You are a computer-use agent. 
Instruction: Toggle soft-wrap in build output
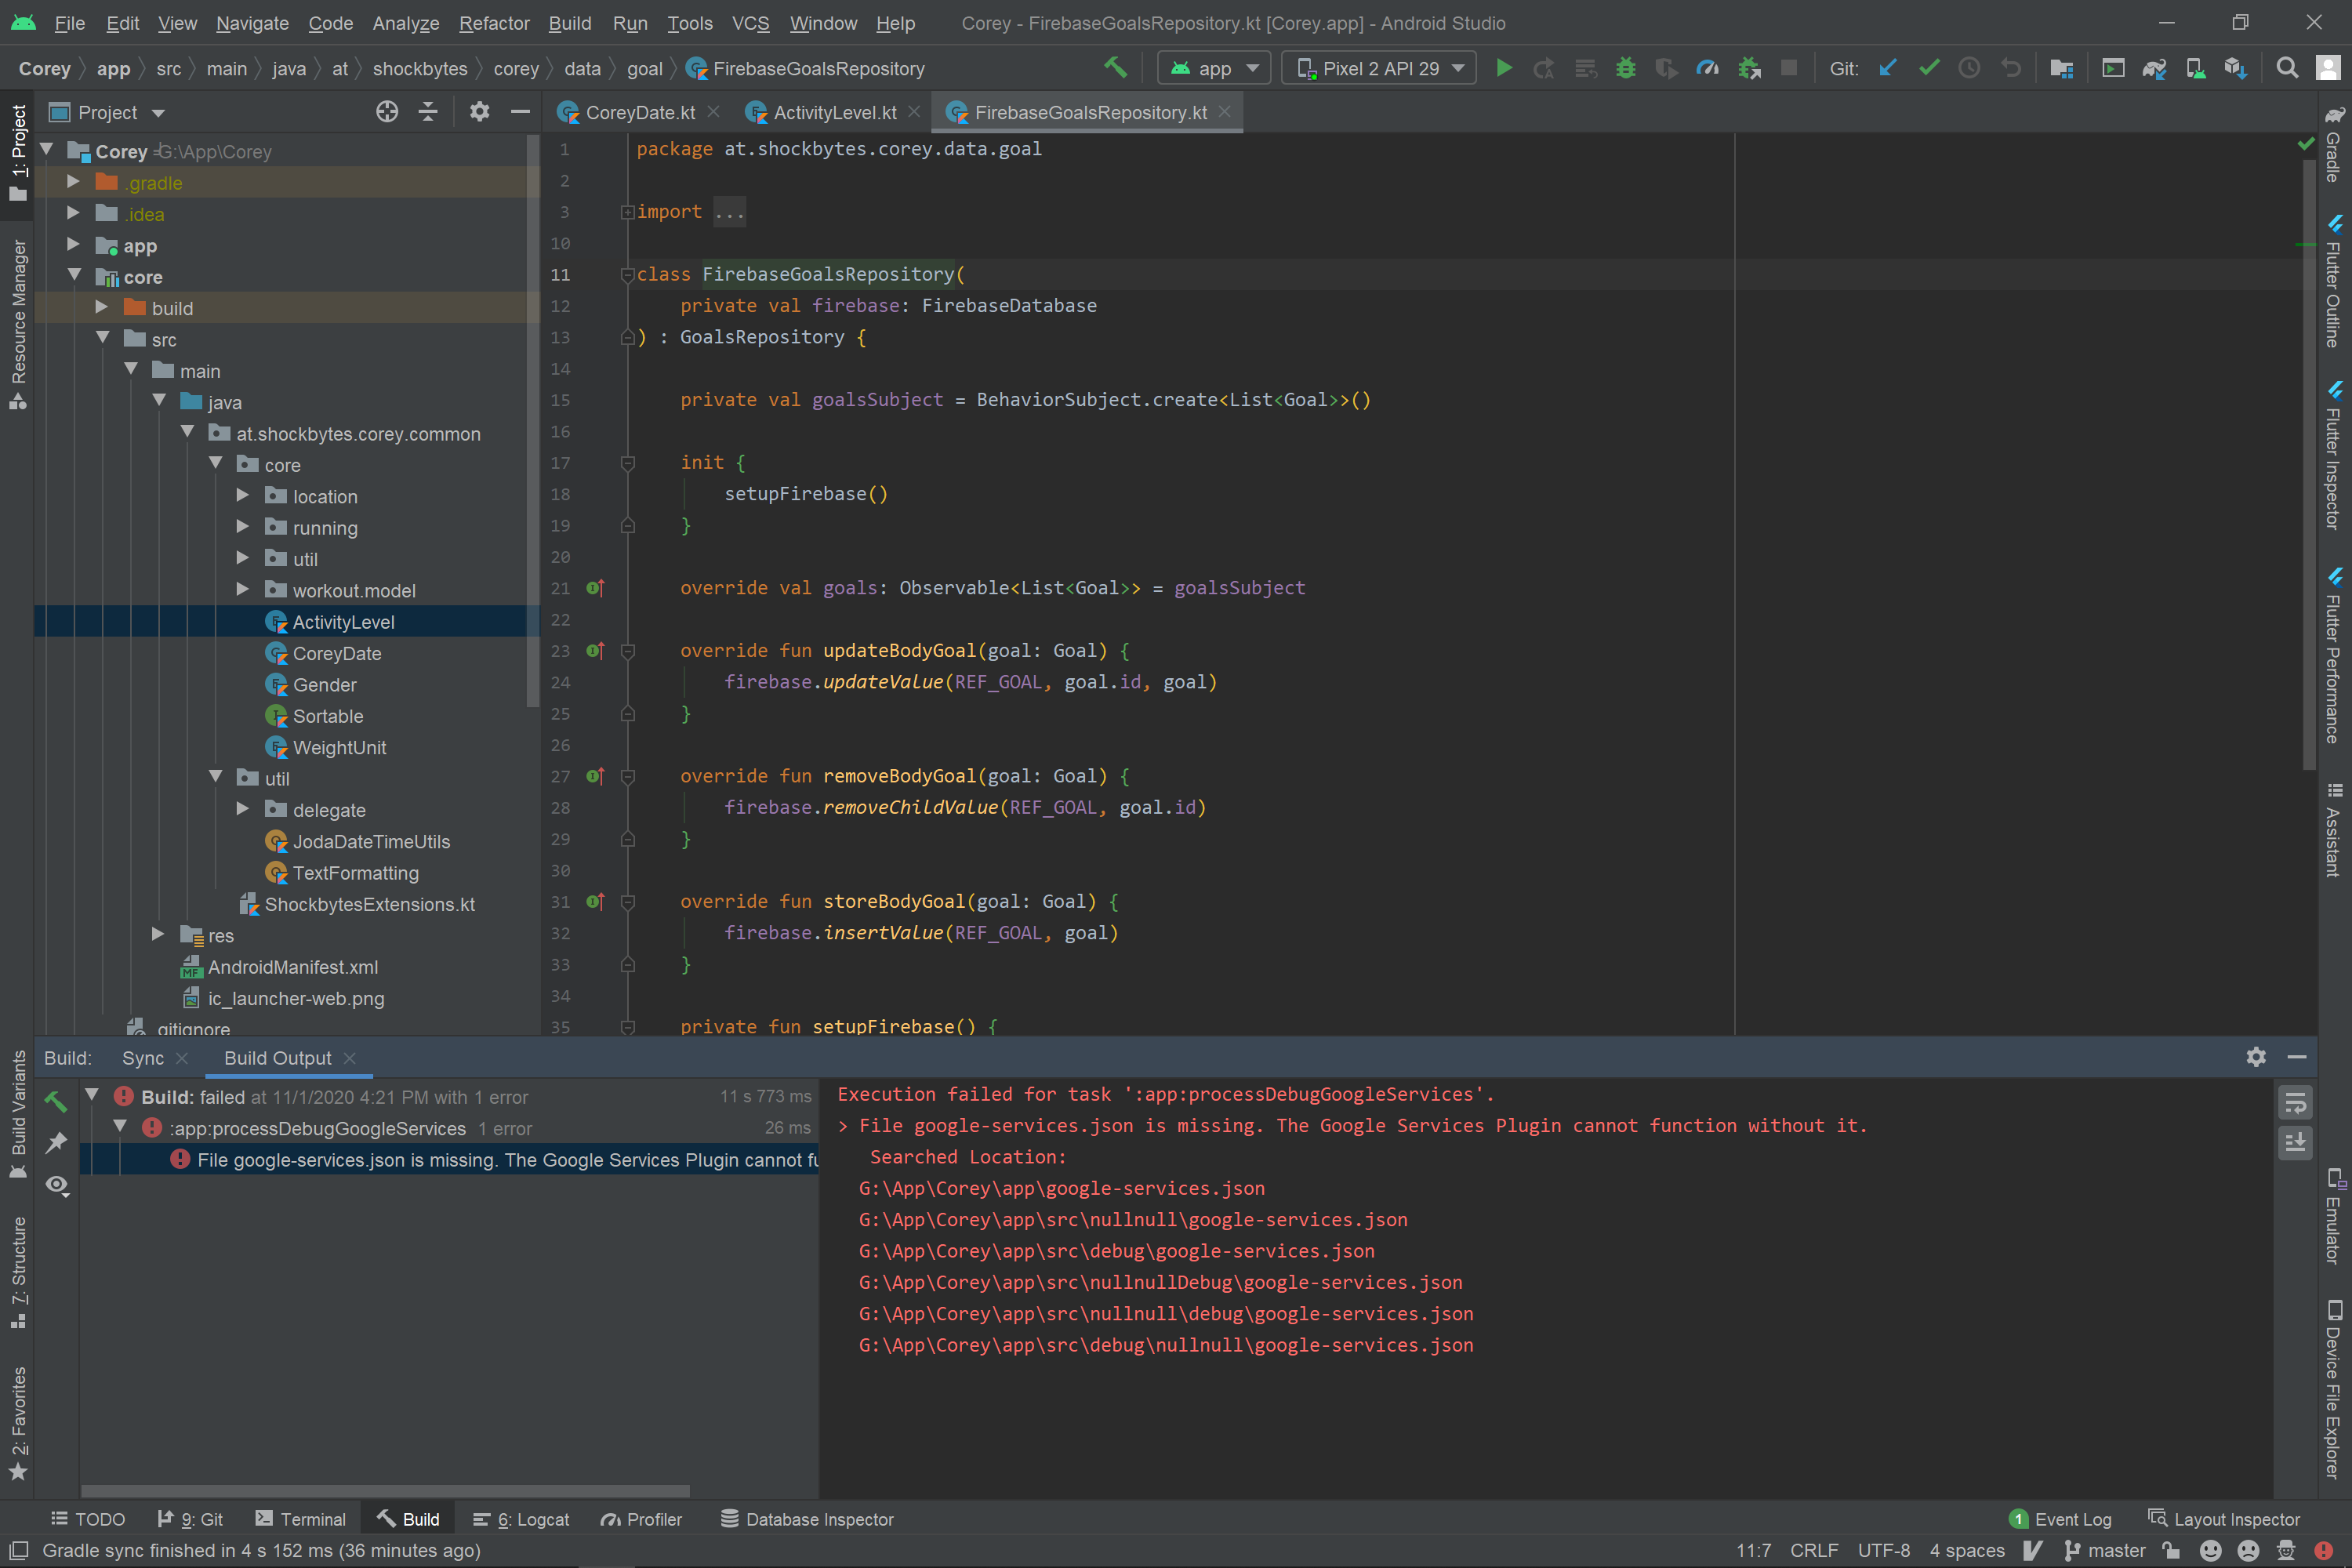2295,1103
